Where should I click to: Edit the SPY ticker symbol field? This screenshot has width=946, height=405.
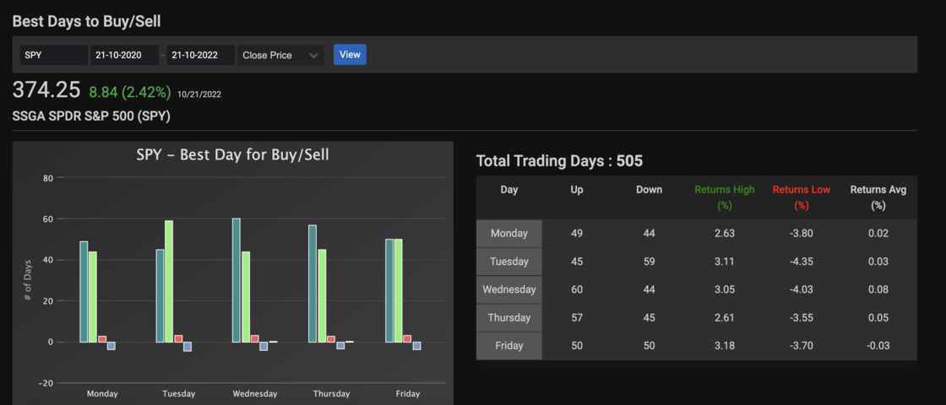(54, 55)
